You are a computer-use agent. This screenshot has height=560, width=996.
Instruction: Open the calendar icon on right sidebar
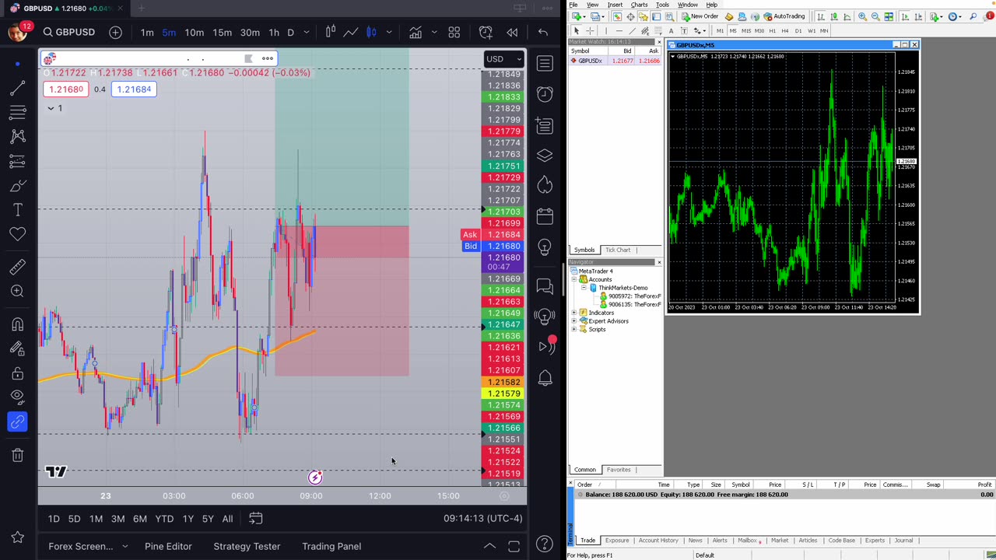click(545, 215)
